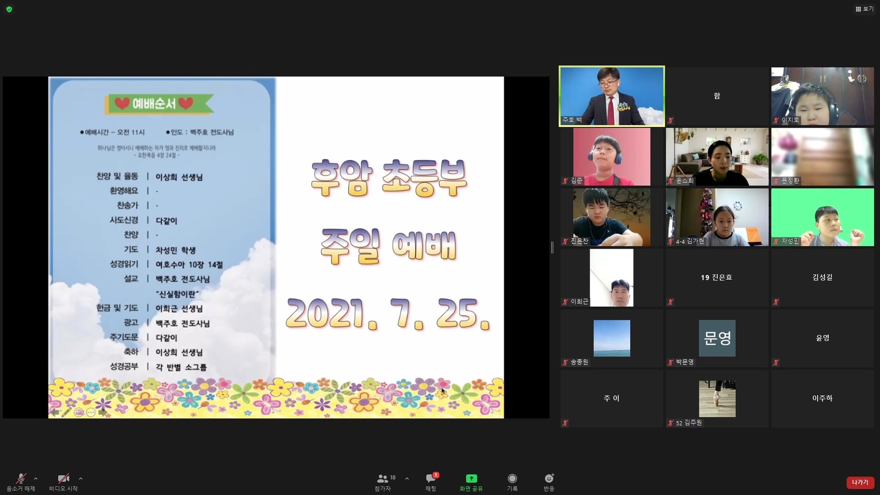Click the green encryption shield icon
The height and width of the screenshot is (495, 880).
(9, 9)
